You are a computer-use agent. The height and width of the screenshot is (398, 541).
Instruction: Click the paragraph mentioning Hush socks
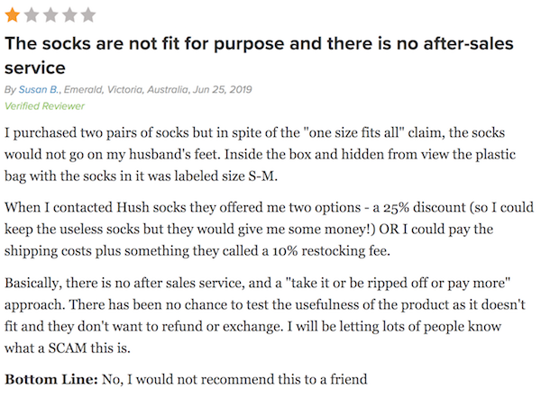[x=269, y=229]
